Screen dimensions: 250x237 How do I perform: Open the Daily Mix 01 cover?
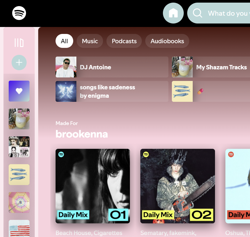click(x=93, y=186)
